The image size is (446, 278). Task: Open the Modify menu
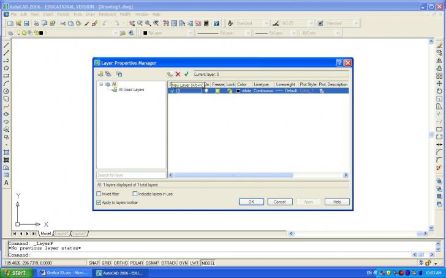tap(125, 14)
